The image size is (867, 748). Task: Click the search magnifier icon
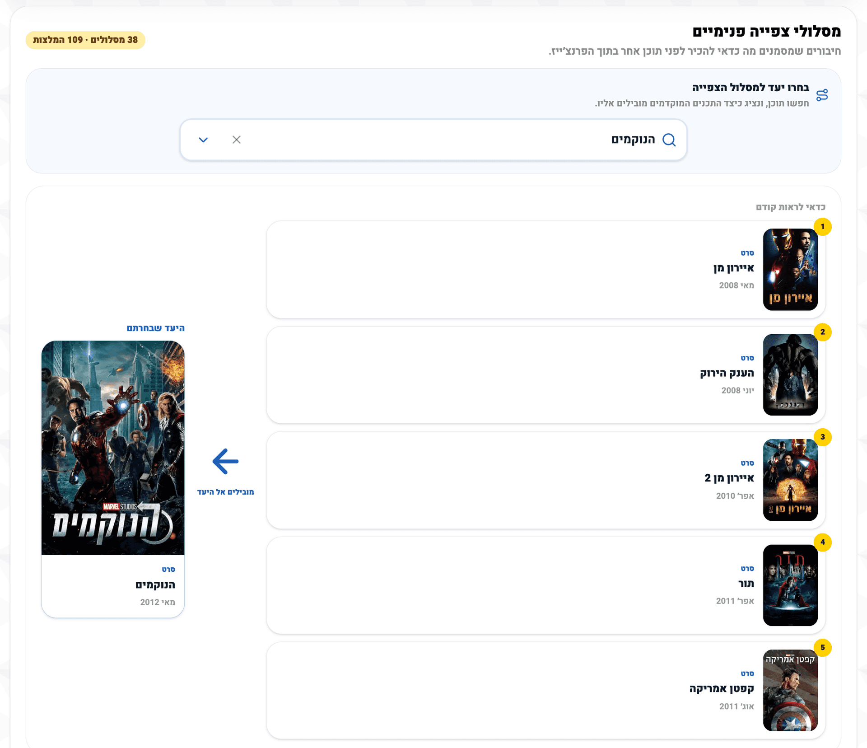(669, 140)
